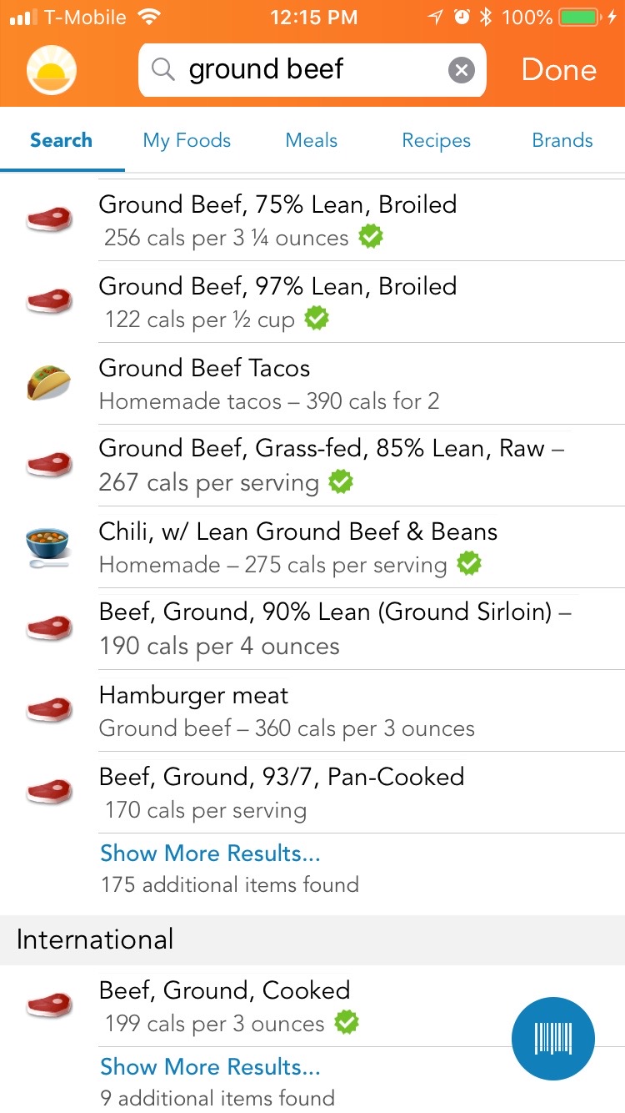Tap the chili bowl icon

(x=48, y=547)
